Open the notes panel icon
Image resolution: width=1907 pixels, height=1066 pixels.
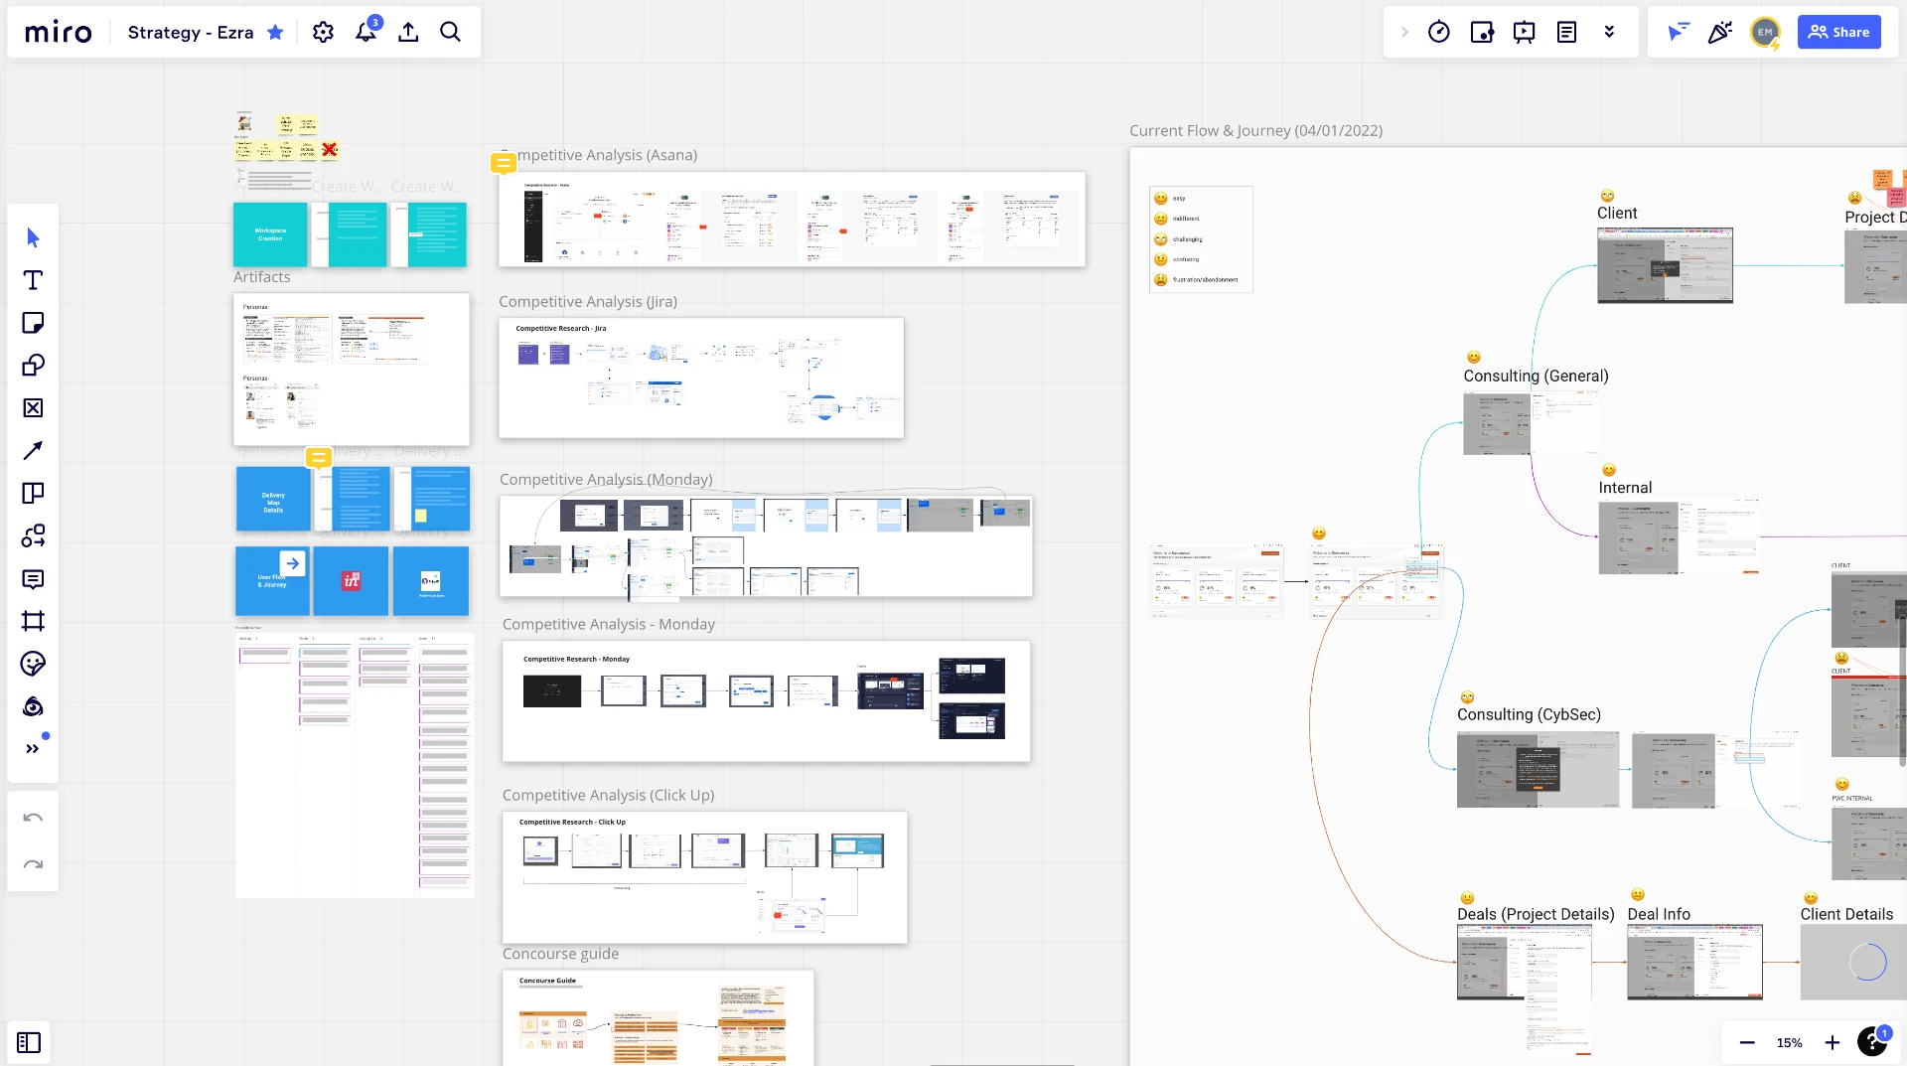point(1566,33)
